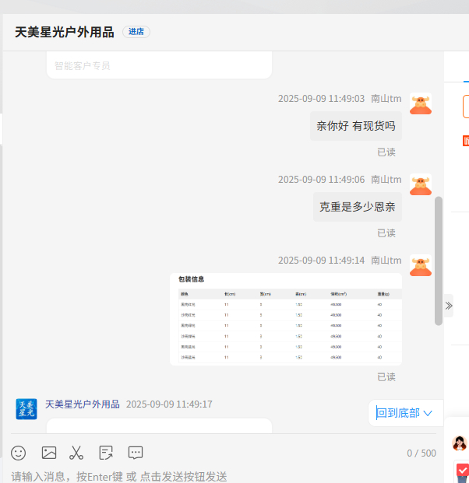The height and width of the screenshot is (483, 469).
Task: Click the avatar beside the 克重是多少恩亲 message
Action: pyautogui.click(x=421, y=185)
